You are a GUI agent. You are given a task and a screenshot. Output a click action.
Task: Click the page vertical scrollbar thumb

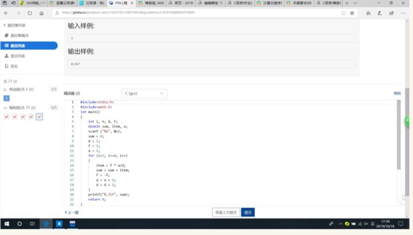(x=407, y=142)
